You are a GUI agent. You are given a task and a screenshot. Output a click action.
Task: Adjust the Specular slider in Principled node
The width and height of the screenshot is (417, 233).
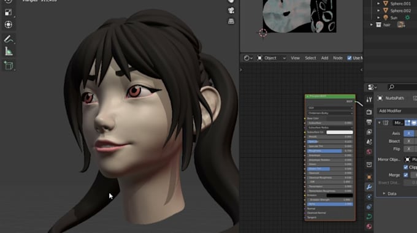(330, 142)
